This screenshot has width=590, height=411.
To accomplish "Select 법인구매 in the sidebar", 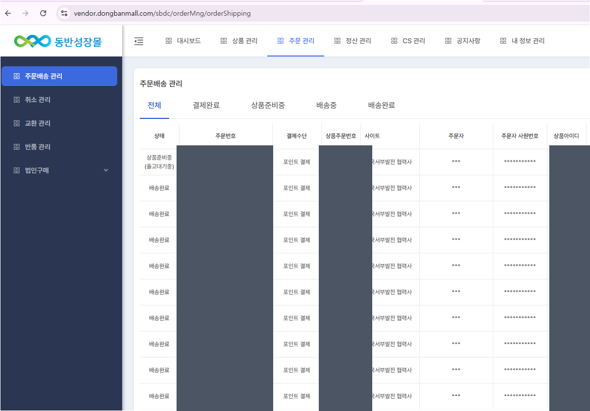I will [59, 170].
